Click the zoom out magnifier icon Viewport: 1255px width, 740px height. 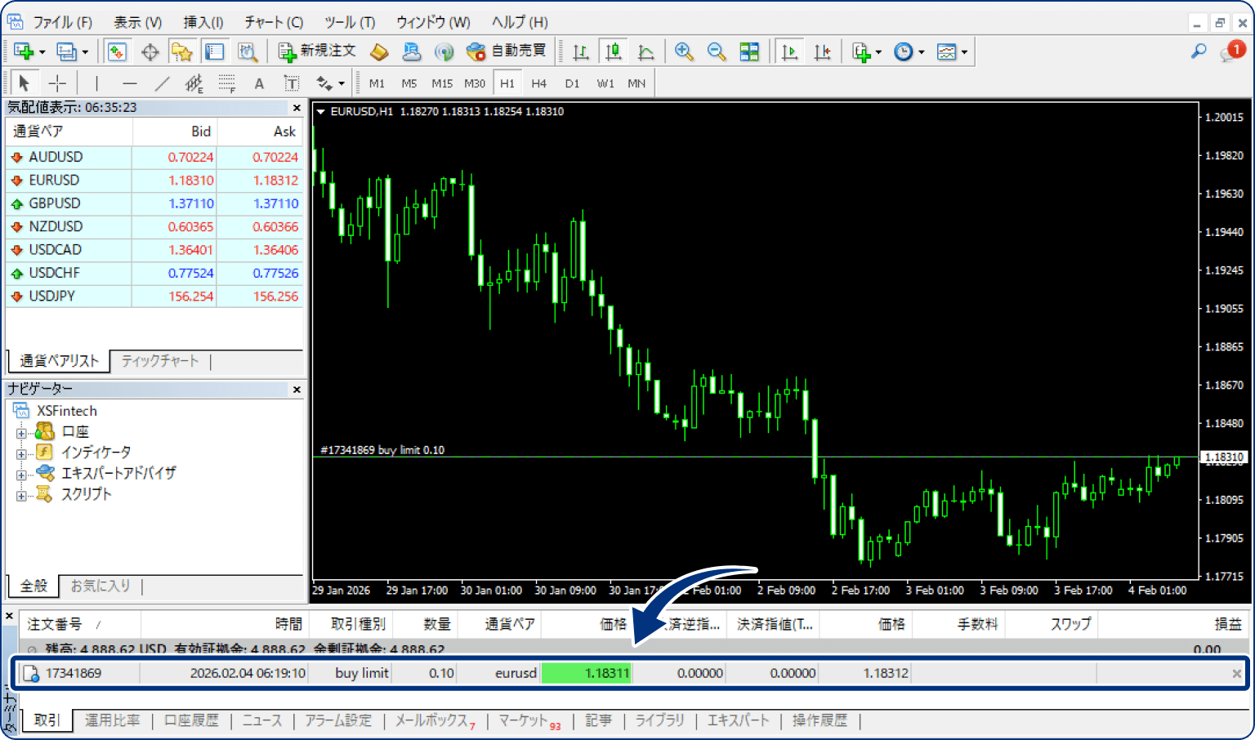(x=717, y=51)
